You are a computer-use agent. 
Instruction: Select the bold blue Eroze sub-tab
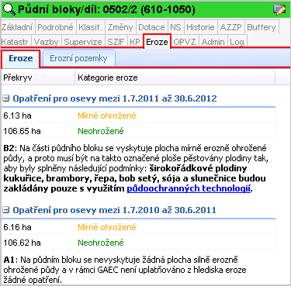click(21, 58)
